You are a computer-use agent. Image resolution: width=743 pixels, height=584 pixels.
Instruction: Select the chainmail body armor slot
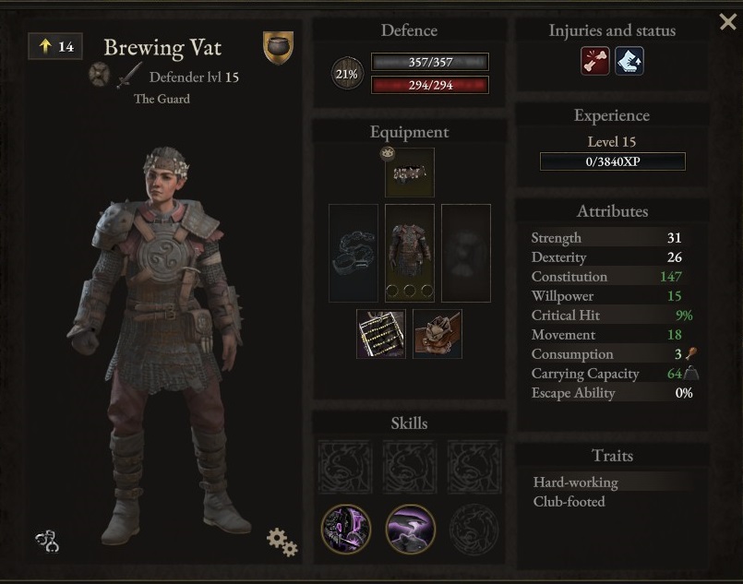(410, 253)
